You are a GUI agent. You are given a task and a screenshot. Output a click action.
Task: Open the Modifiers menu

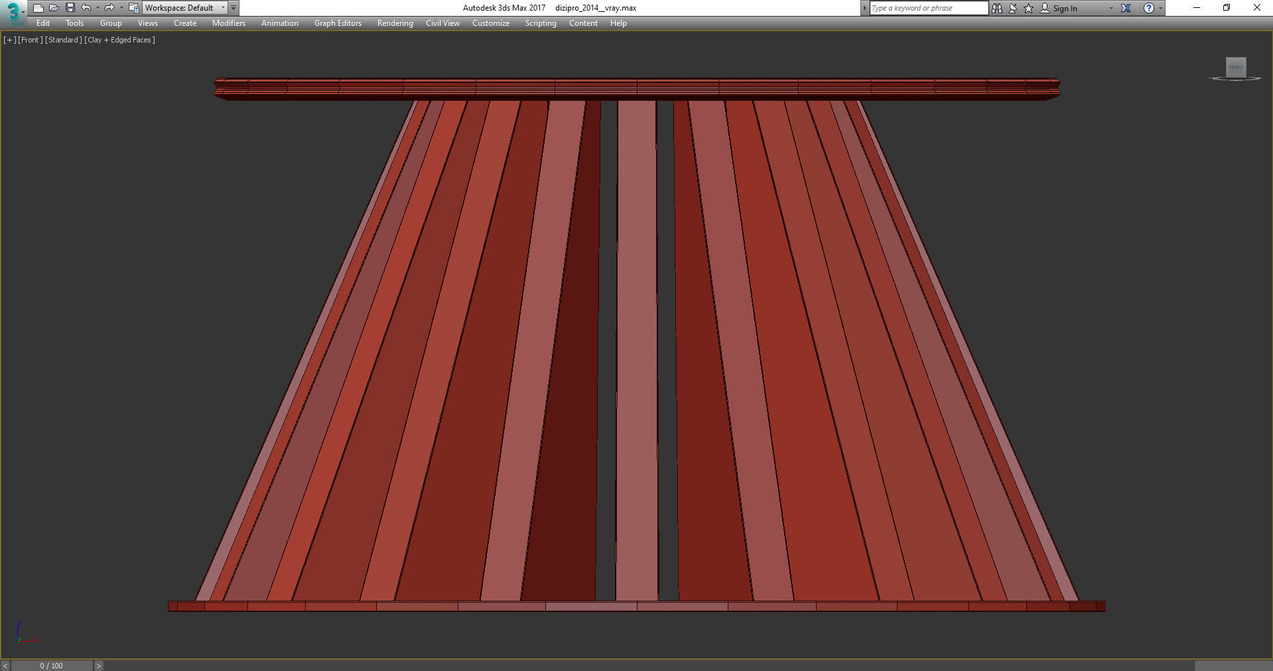(x=229, y=23)
